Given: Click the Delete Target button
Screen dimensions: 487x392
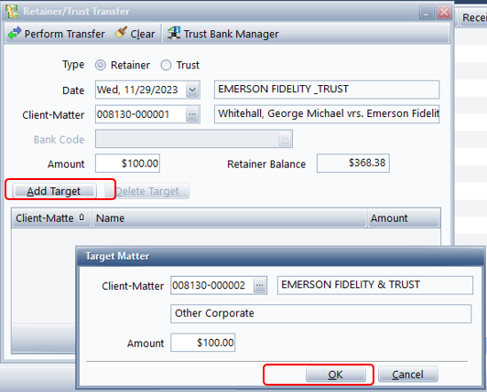Looking at the screenshot, I should (x=147, y=191).
